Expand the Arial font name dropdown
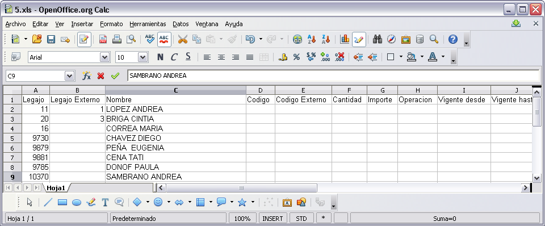This screenshot has height=226, width=545. click(x=104, y=57)
